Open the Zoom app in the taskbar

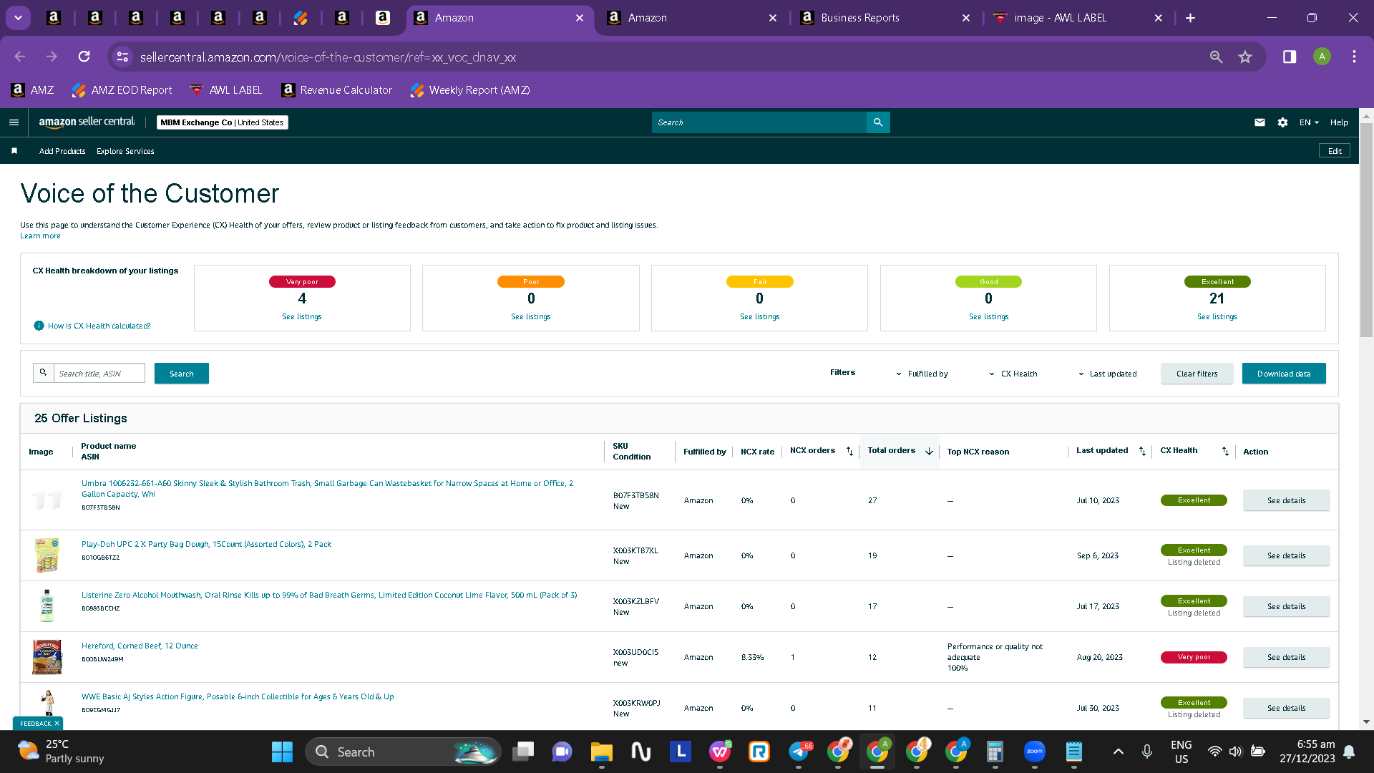[1034, 752]
